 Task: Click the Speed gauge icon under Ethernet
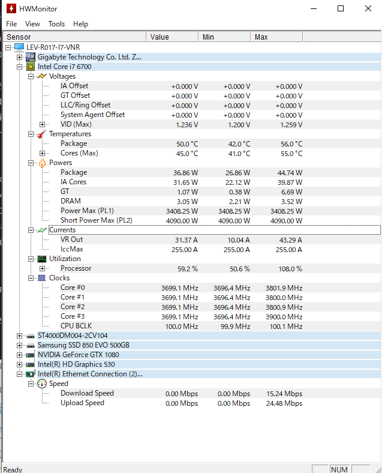[x=42, y=384]
